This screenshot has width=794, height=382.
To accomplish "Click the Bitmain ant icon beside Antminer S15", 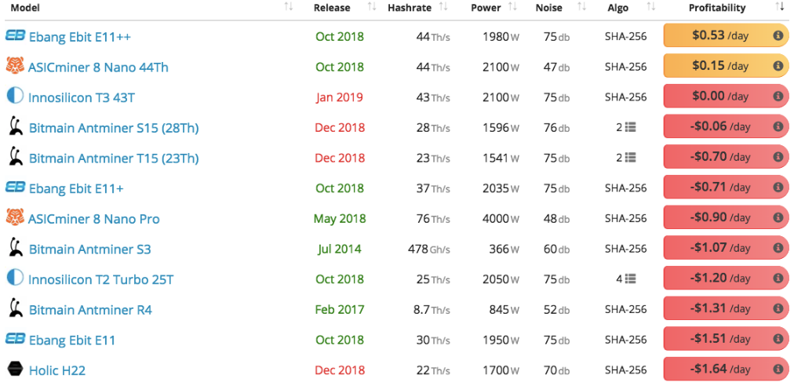I will [x=16, y=126].
